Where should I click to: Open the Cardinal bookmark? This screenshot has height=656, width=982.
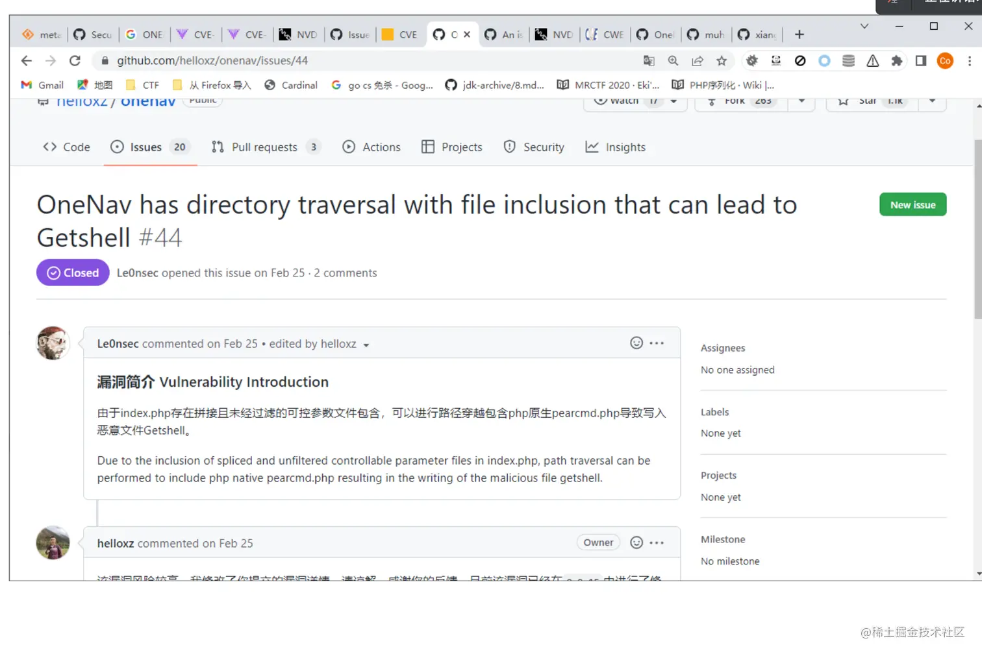coord(291,85)
